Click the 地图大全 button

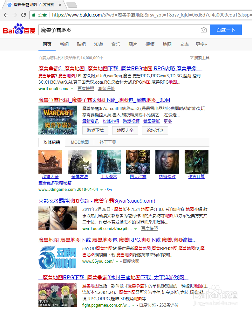125,130
